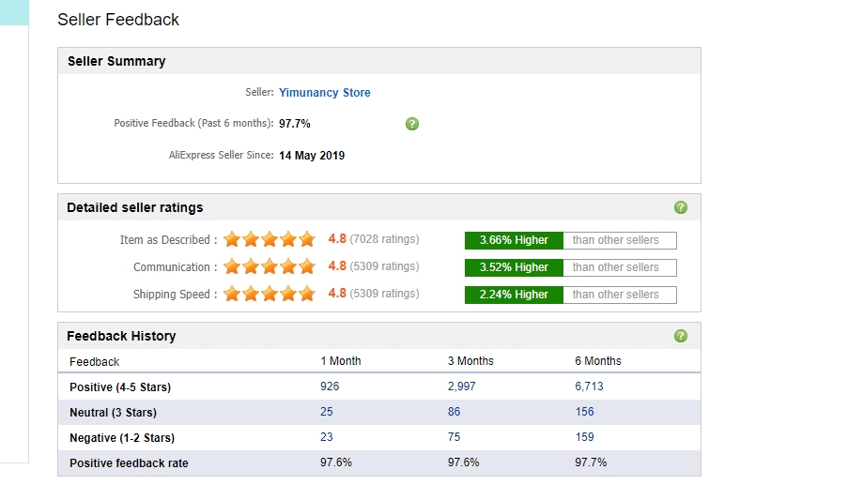Click the Communication star rating
This screenshot has height=485, width=863.
coord(270,267)
